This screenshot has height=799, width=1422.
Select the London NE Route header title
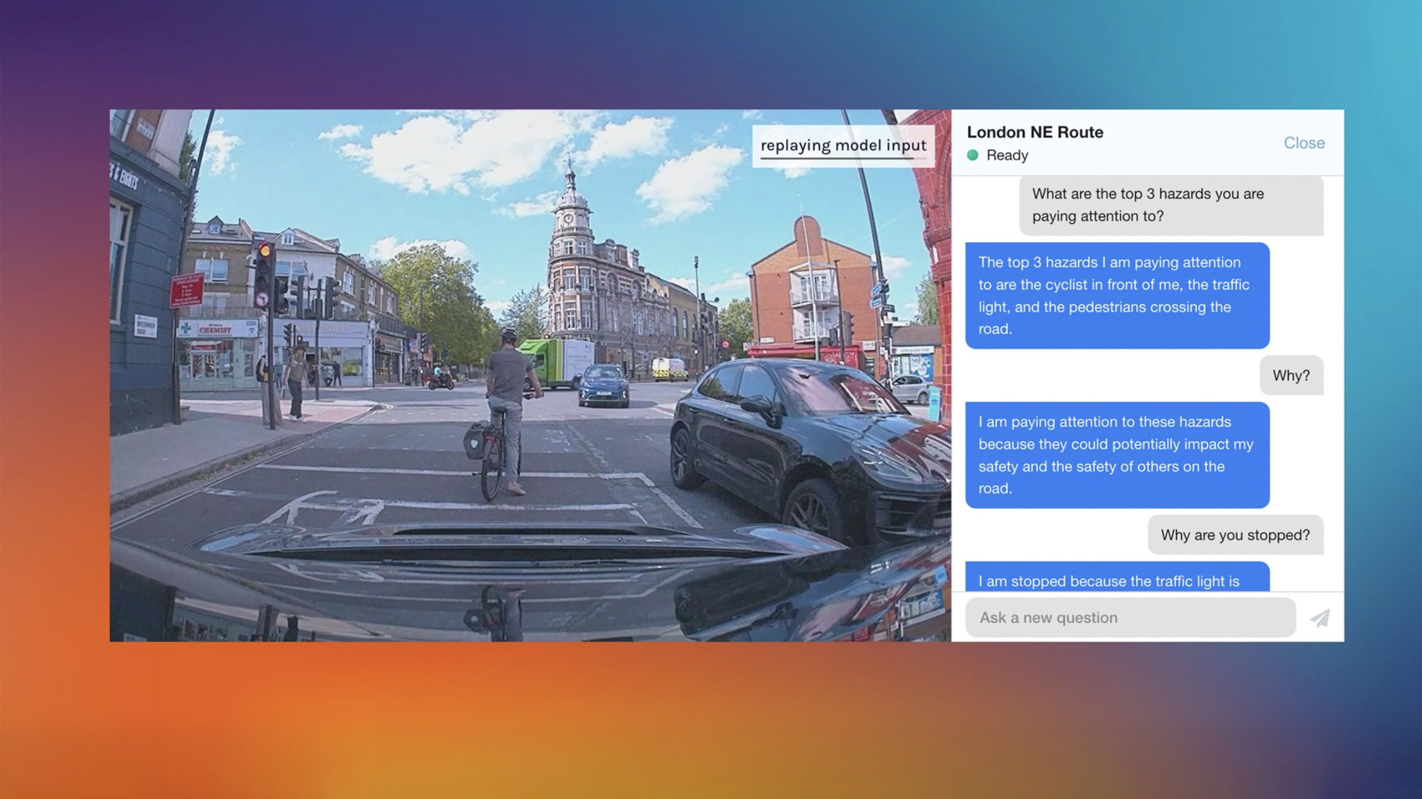pyautogui.click(x=1035, y=132)
